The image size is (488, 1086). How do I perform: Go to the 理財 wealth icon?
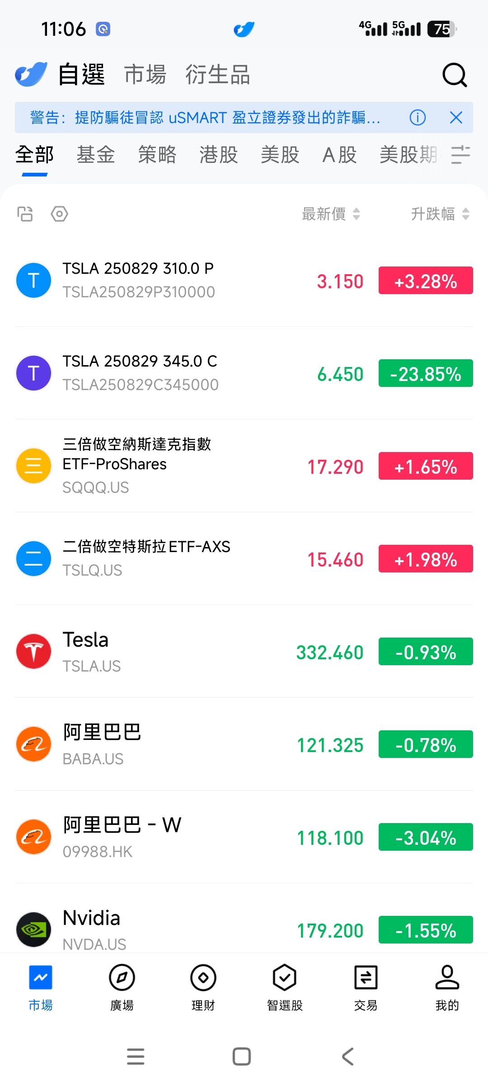pos(203,977)
